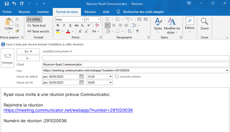230x132 pixels.
Task: Click into the À recipients field
Action: point(136,58)
